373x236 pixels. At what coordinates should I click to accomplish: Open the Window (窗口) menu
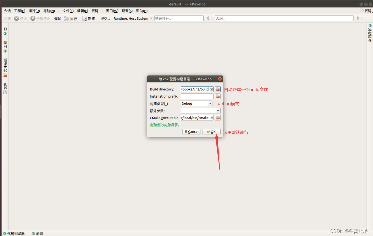(112, 11)
